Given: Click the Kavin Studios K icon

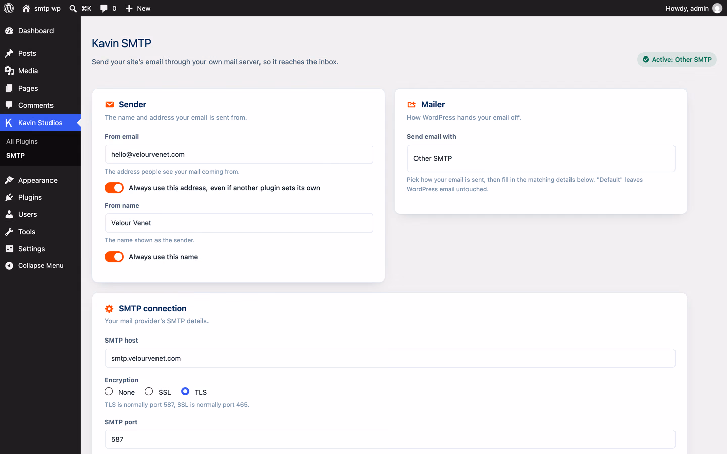Looking at the screenshot, I should click(x=9, y=123).
